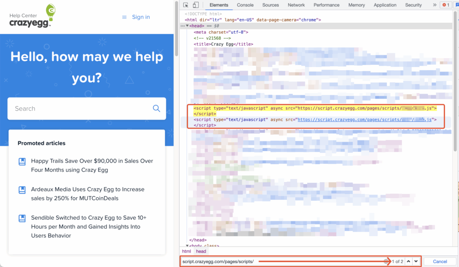Click the bookmark icon beside Ardeaux Media article
The width and height of the screenshot is (459, 267).
tap(22, 190)
